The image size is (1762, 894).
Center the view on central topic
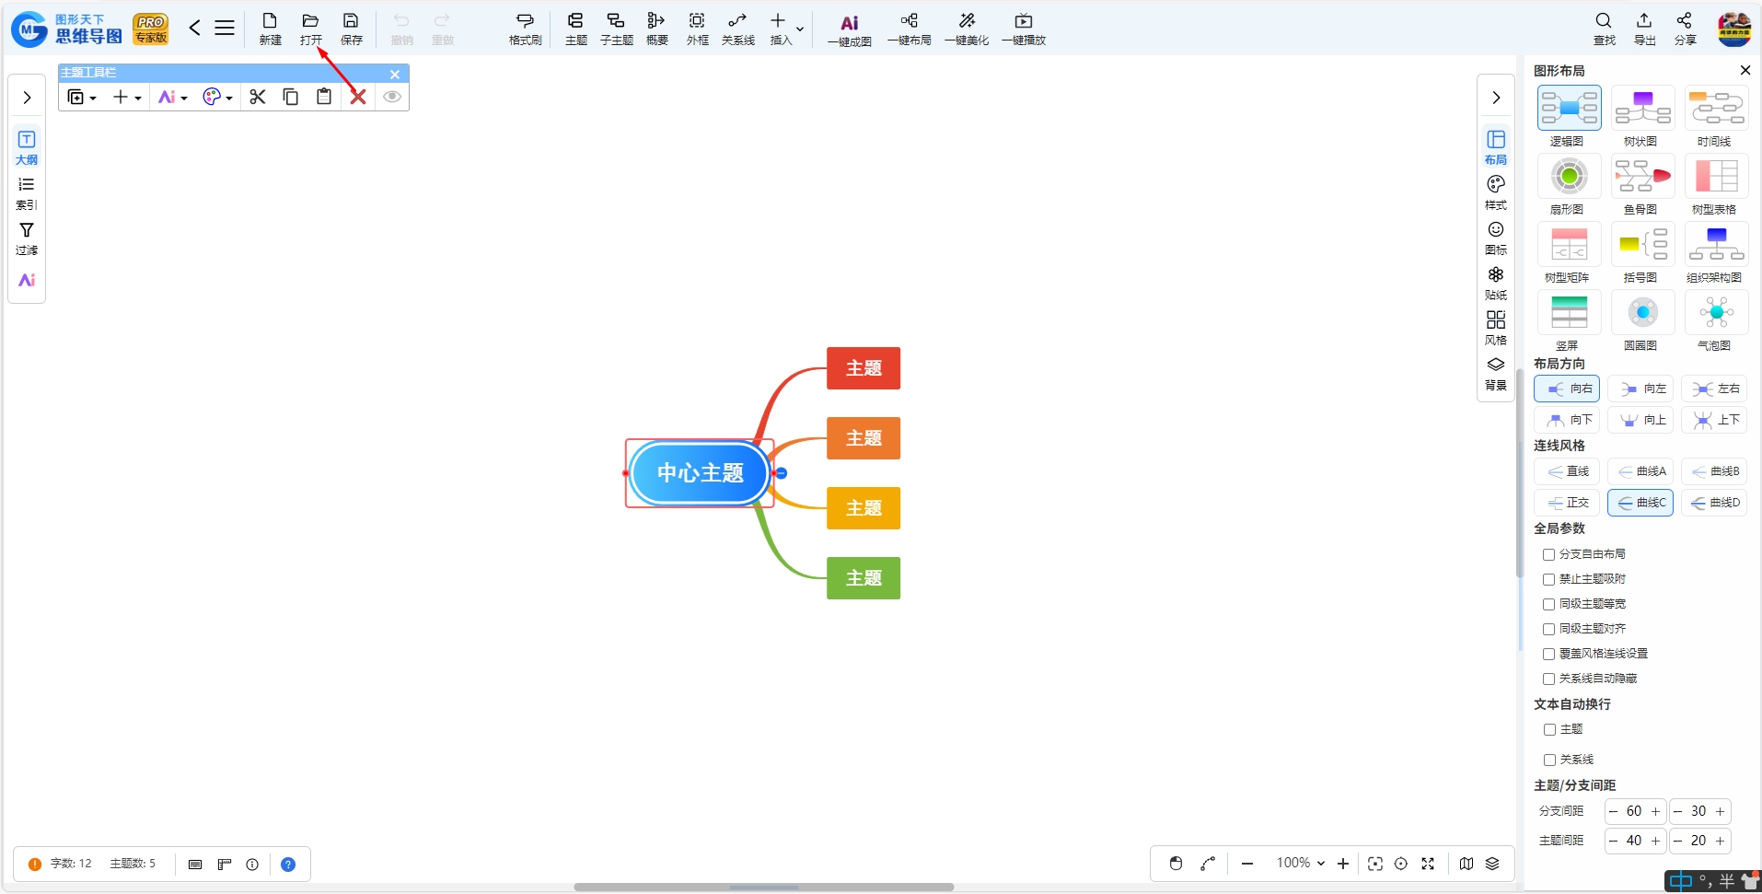1401,864
